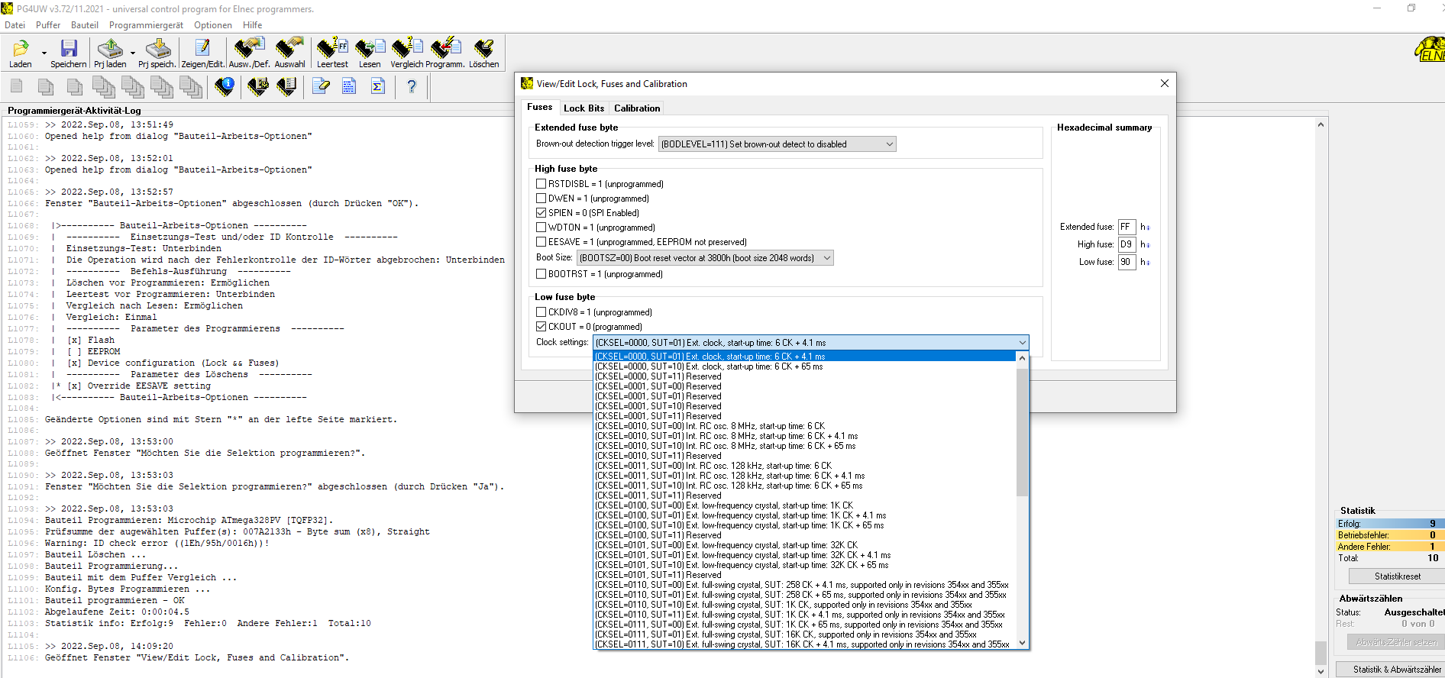Click the erase buffer page icon

click(322, 86)
